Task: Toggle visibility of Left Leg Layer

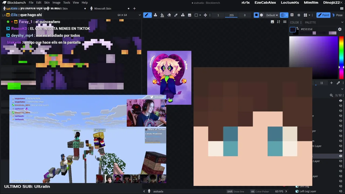Action: click(341, 191)
